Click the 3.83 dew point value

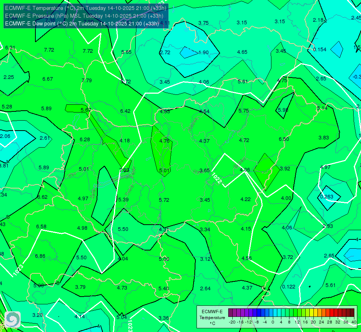tap(323, 138)
